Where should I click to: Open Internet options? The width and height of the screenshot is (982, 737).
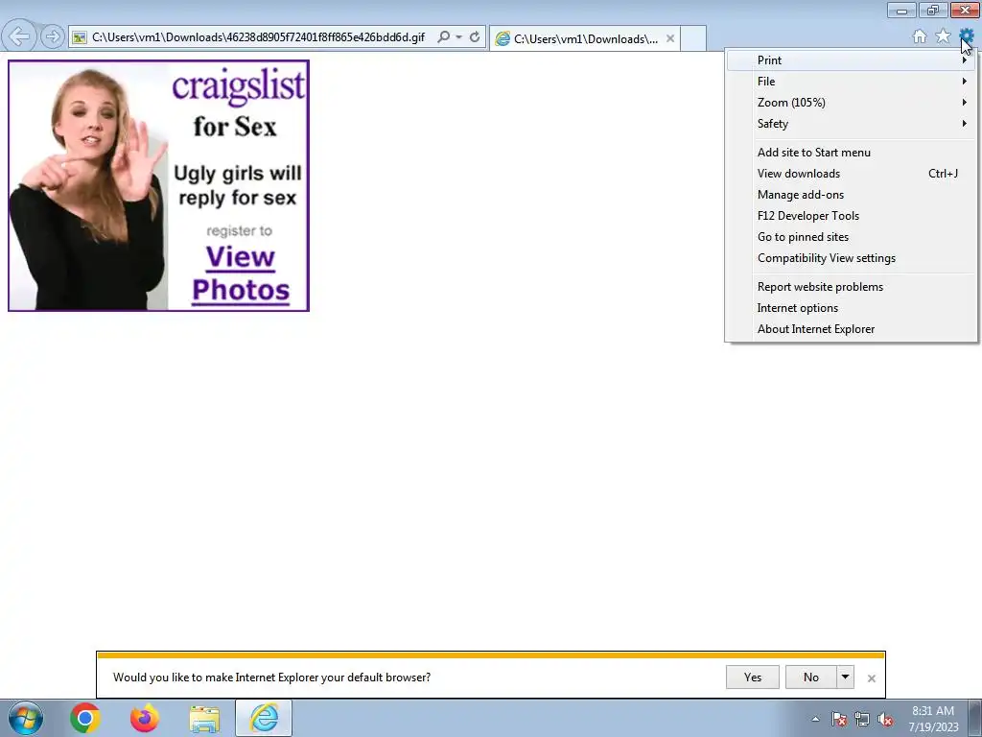851,308
